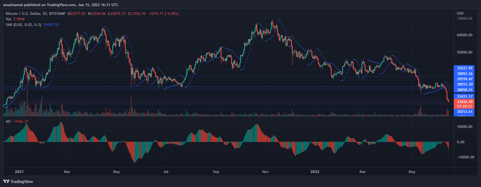Click the USD currency label
481x187 pixels.
click(x=460, y=13)
